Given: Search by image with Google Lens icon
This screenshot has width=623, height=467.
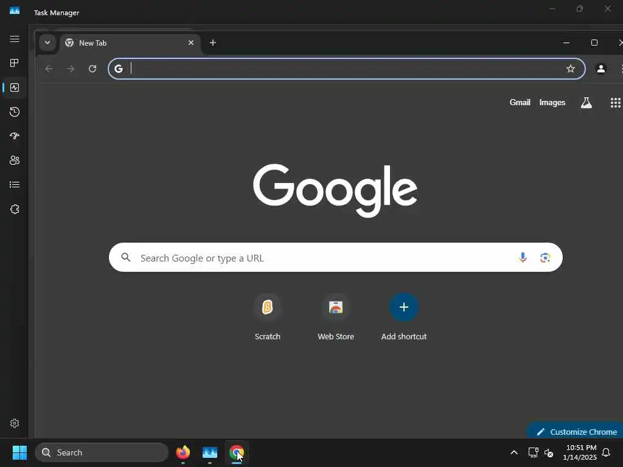Looking at the screenshot, I should click(545, 257).
